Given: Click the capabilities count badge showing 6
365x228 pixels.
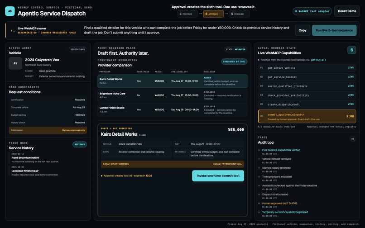Looking at the screenshot, I should click(x=351, y=50).
